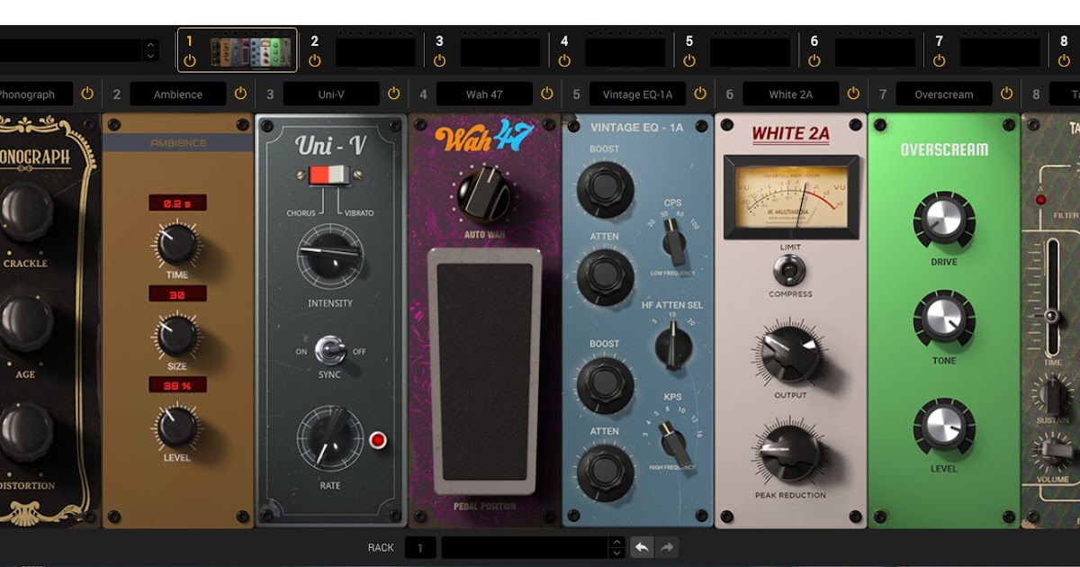Open the Ambience module selector

pos(178,94)
